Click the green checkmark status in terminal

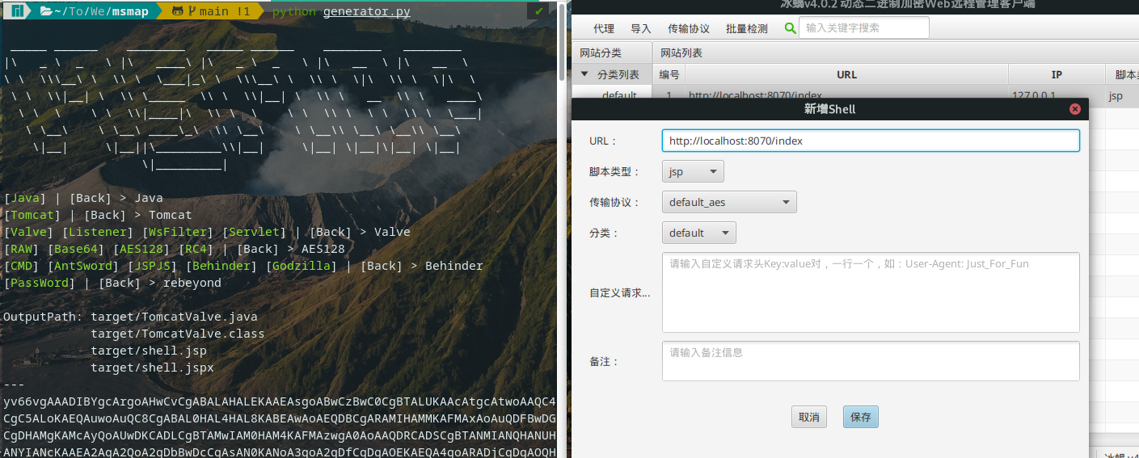coord(539,11)
